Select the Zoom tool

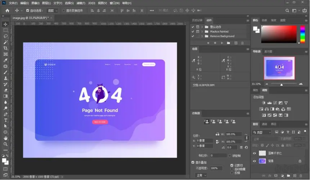click(5, 143)
